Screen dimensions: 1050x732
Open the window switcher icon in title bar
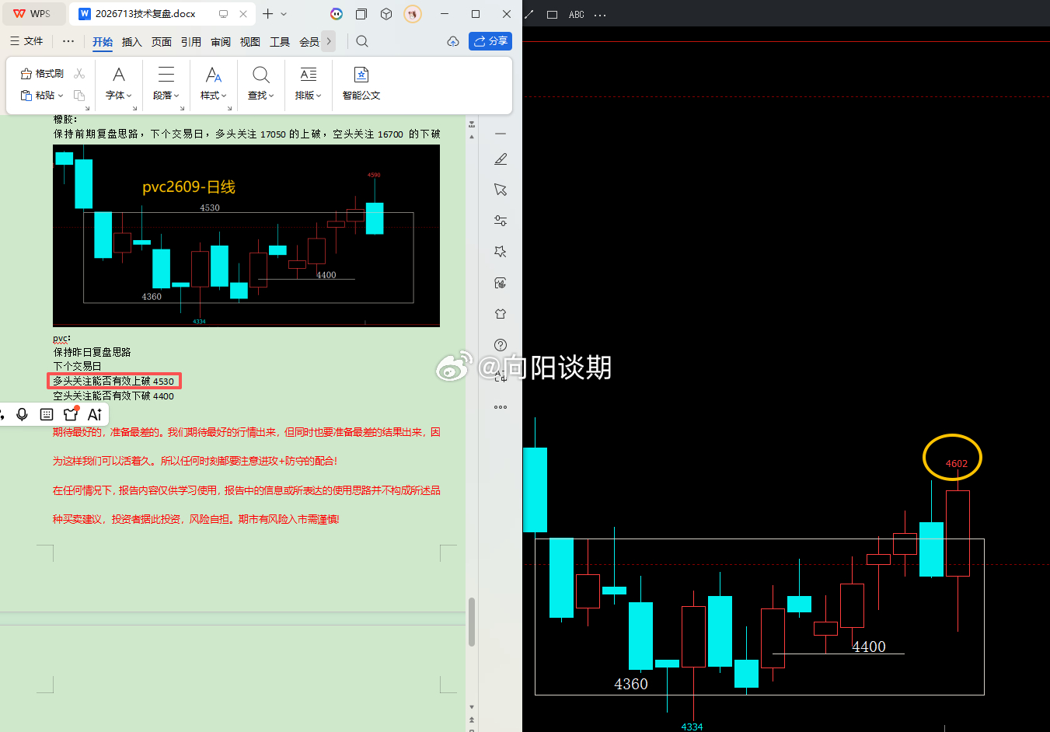pos(361,14)
